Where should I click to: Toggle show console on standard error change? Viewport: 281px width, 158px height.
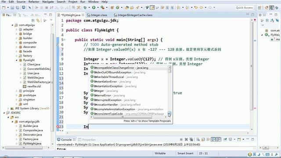pyautogui.click(x=218, y=140)
